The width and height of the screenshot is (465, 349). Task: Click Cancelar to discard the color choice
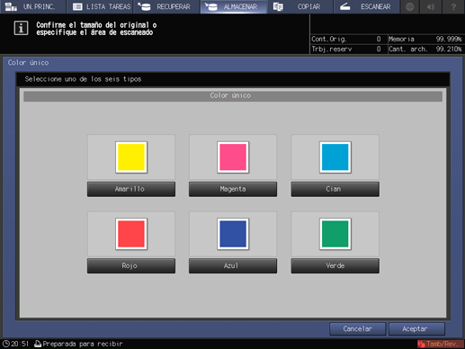point(357,329)
